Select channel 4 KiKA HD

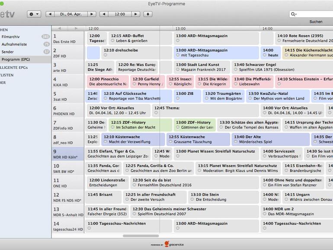click(x=68, y=82)
